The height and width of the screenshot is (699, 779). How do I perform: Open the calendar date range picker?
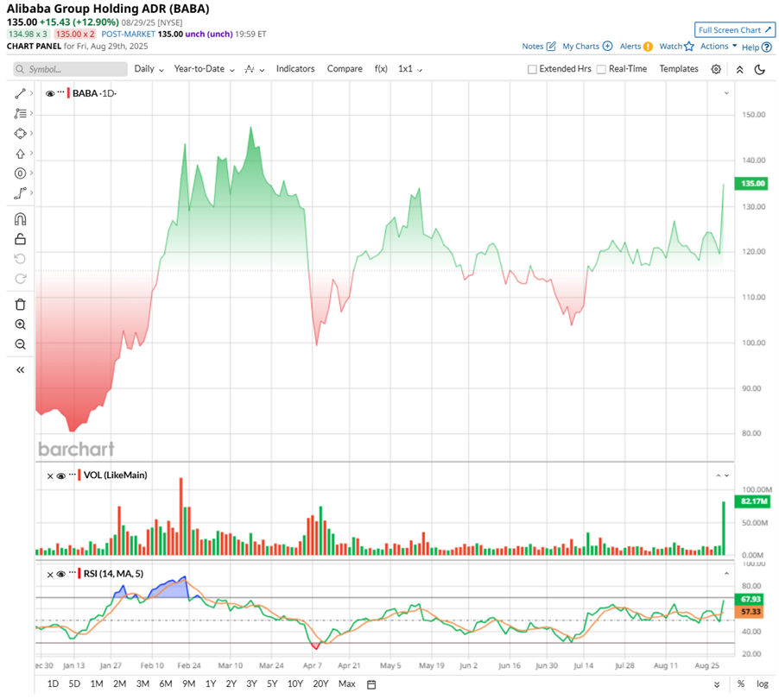click(371, 684)
